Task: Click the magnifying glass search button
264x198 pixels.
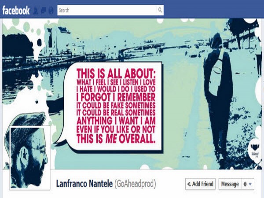Action: (x=160, y=10)
